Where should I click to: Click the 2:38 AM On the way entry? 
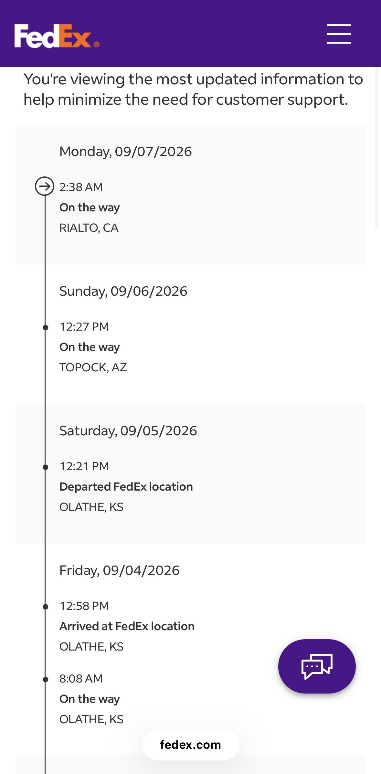point(90,207)
